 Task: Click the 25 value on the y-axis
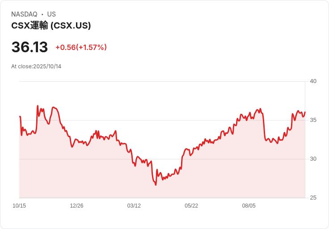click(313, 198)
